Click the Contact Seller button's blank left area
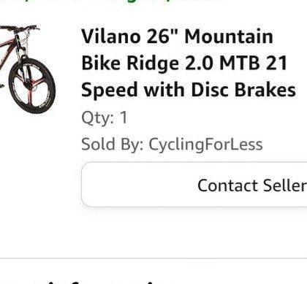 point(137,185)
